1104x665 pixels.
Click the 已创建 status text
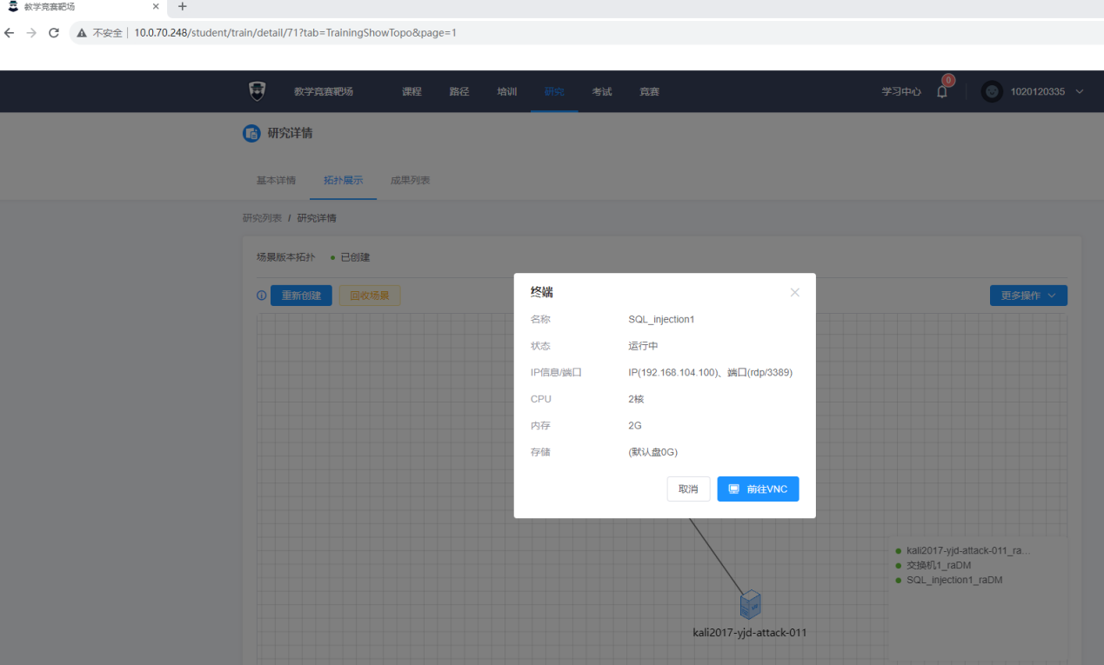(x=355, y=257)
